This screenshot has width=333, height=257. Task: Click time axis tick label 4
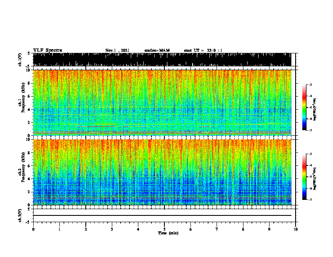click(x=138, y=229)
